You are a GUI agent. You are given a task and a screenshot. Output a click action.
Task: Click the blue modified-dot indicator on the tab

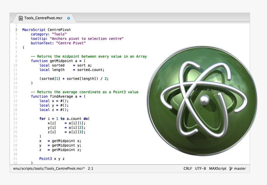click(68, 18)
